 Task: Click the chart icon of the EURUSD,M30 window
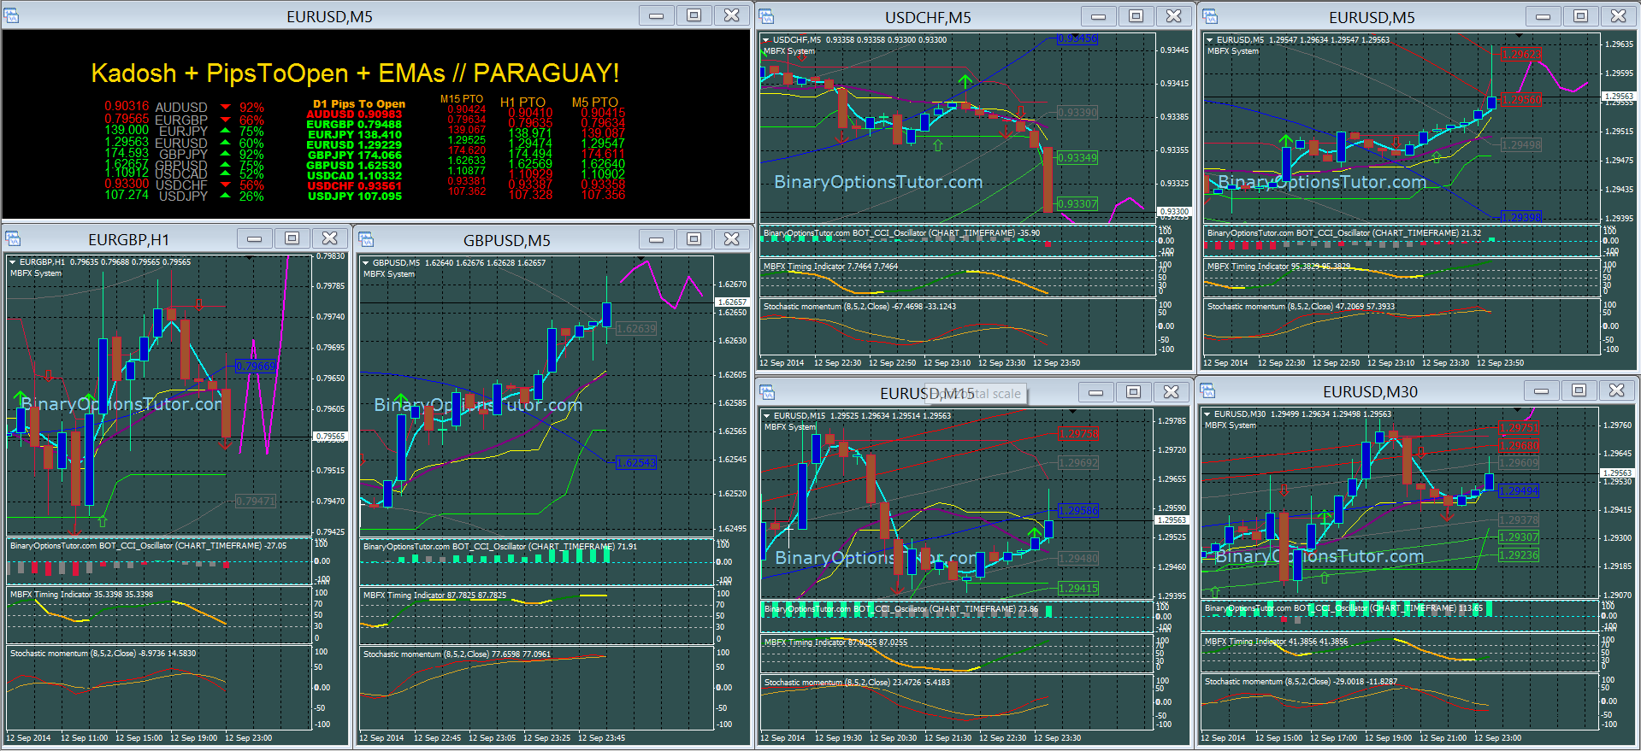pyautogui.click(x=1208, y=391)
